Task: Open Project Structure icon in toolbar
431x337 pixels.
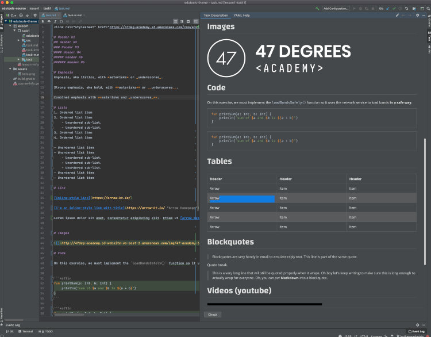Action: [x=414, y=9]
